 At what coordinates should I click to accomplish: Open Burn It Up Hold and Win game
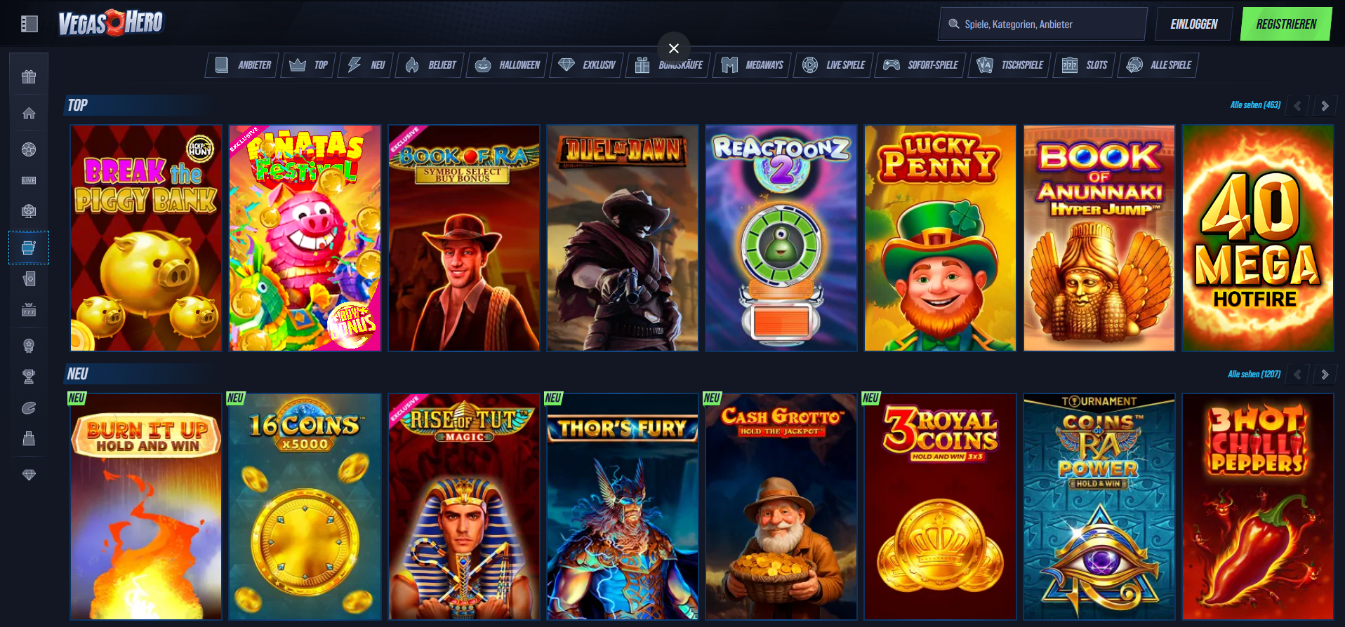point(146,507)
